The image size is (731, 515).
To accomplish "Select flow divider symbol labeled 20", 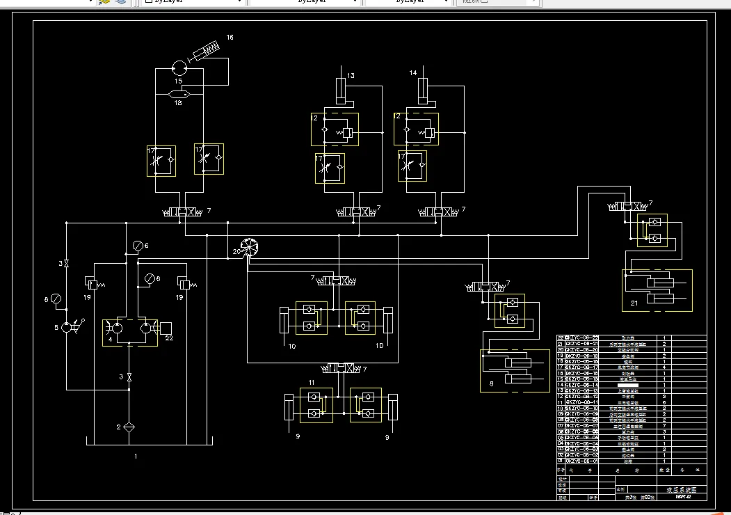I will click(x=250, y=247).
